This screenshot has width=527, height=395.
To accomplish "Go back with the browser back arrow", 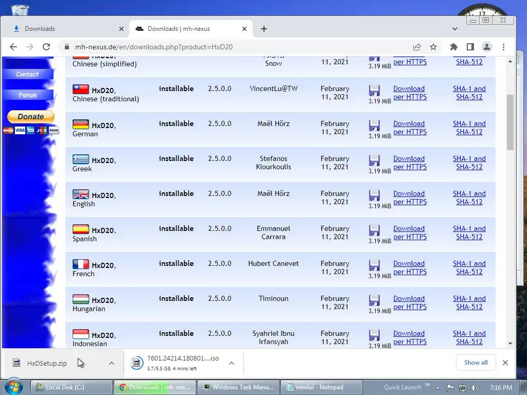I will click(x=13, y=47).
